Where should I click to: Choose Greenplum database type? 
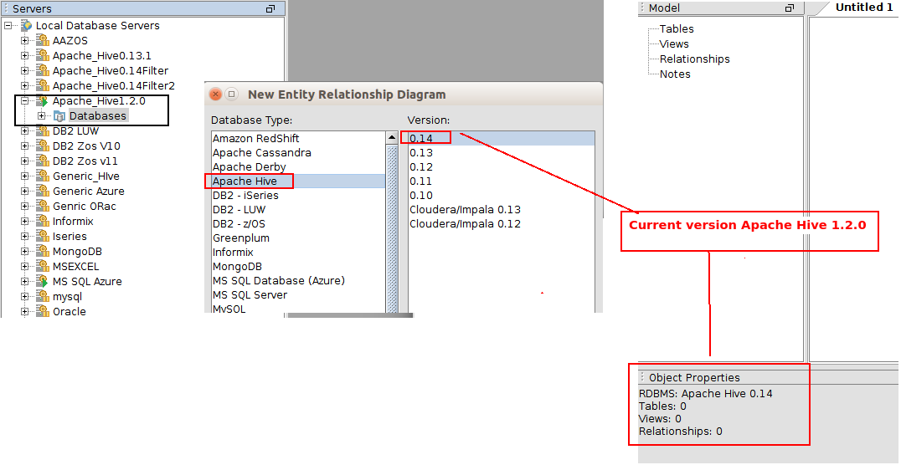[297, 238]
